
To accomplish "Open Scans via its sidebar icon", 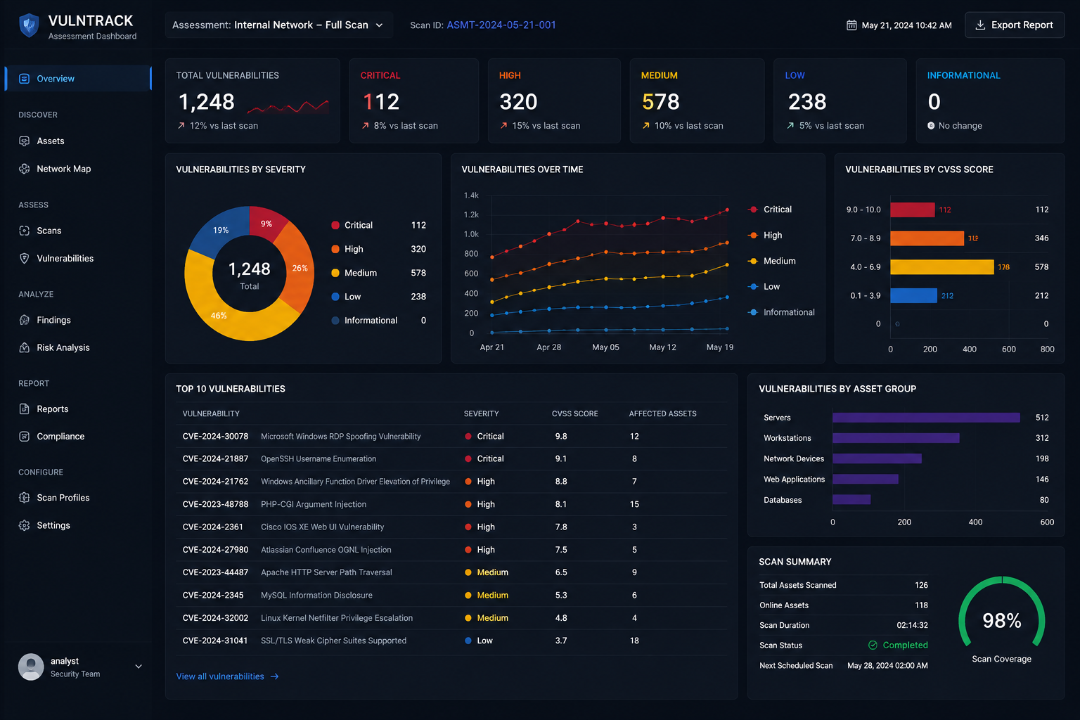I will pos(24,231).
